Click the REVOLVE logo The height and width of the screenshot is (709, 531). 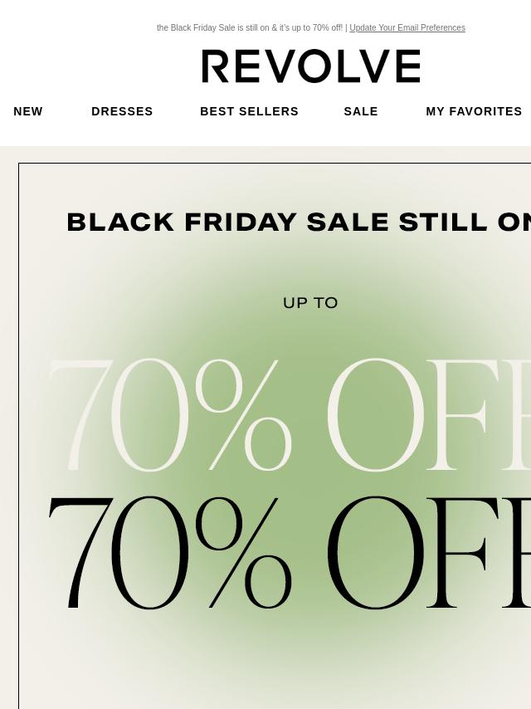(x=311, y=66)
